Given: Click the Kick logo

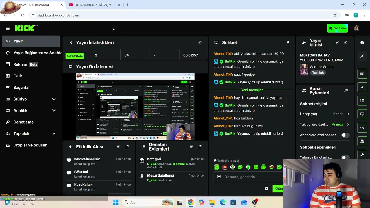Looking at the screenshot, I should point(26,28).
